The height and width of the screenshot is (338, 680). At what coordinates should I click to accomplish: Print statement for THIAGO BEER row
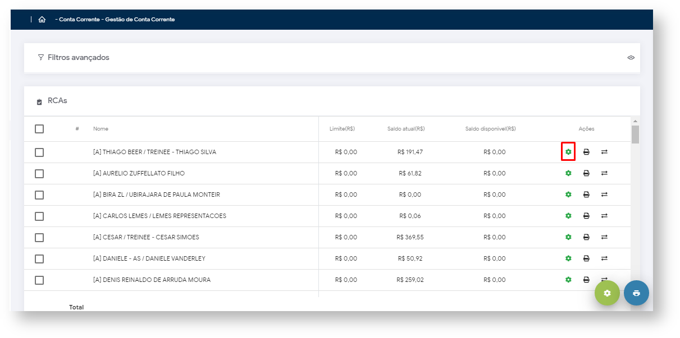tap(586, 152)
